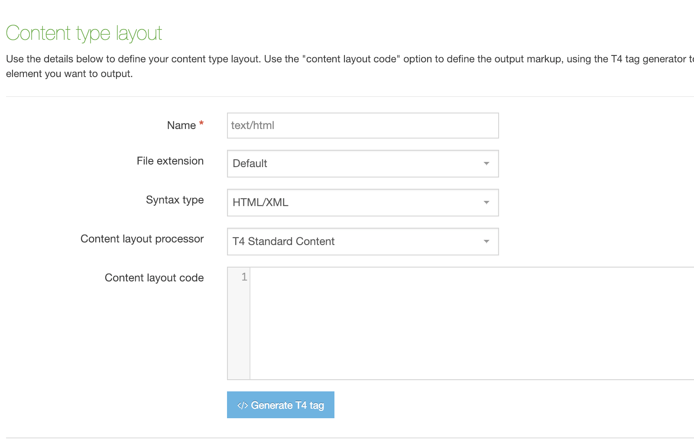Click the File extension dropdown arrow

(x=486, y=164)
